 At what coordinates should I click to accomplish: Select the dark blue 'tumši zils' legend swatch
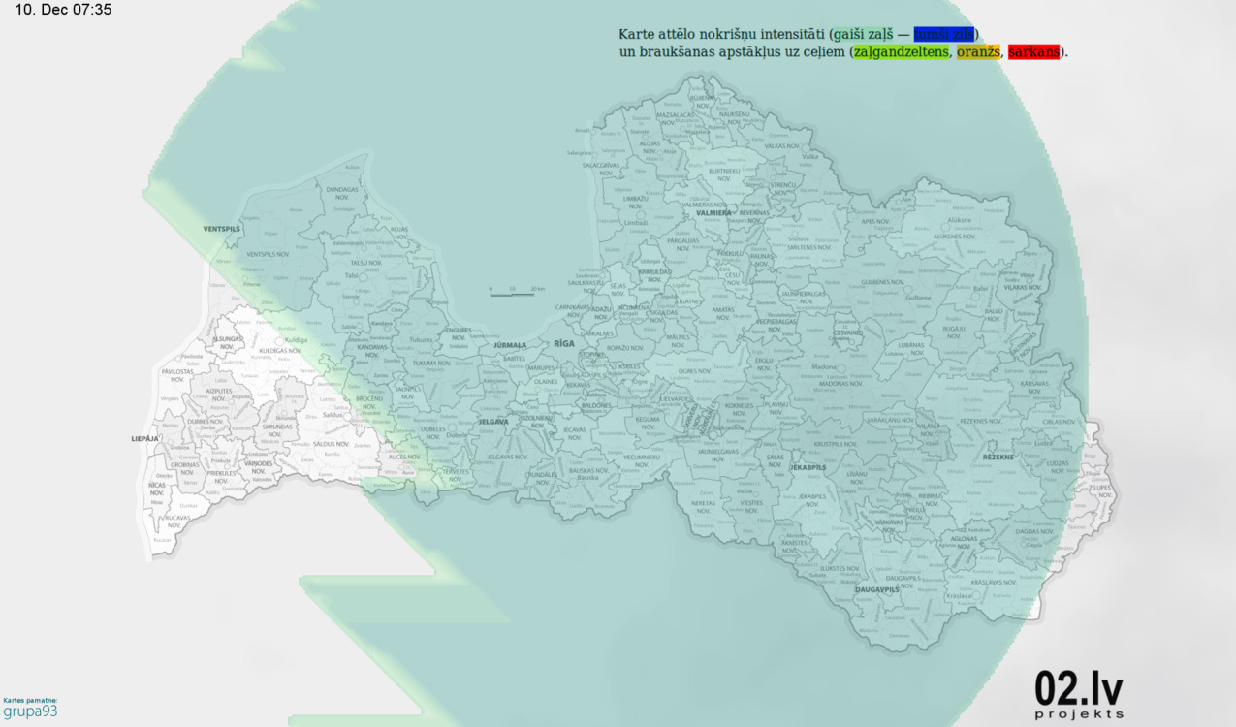tap(944, 35)
